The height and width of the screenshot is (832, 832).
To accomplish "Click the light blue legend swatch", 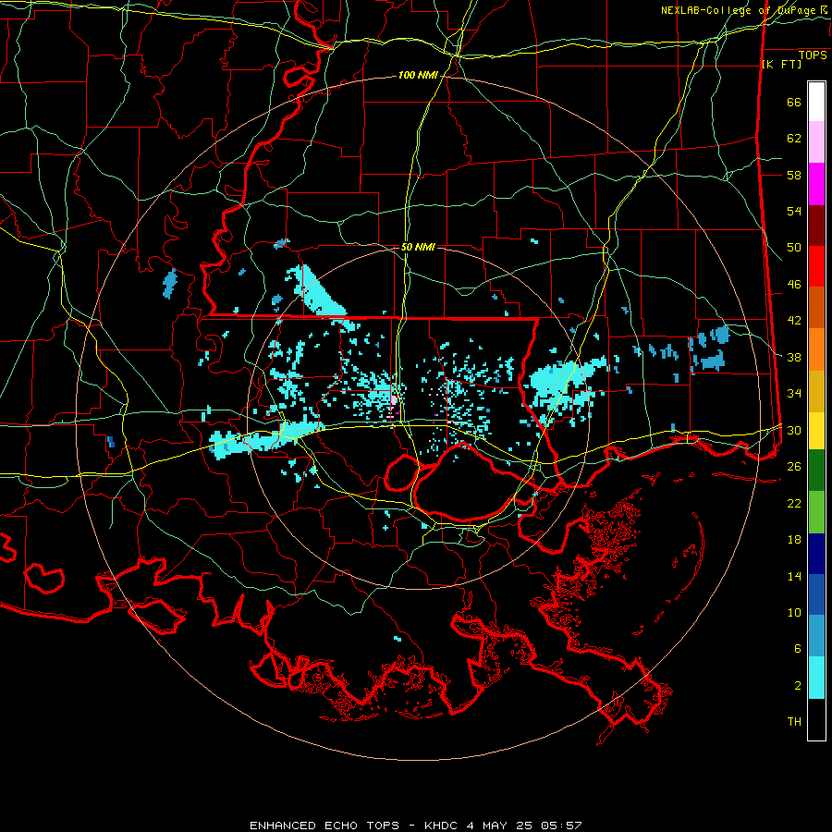I will tap(816, 636).
